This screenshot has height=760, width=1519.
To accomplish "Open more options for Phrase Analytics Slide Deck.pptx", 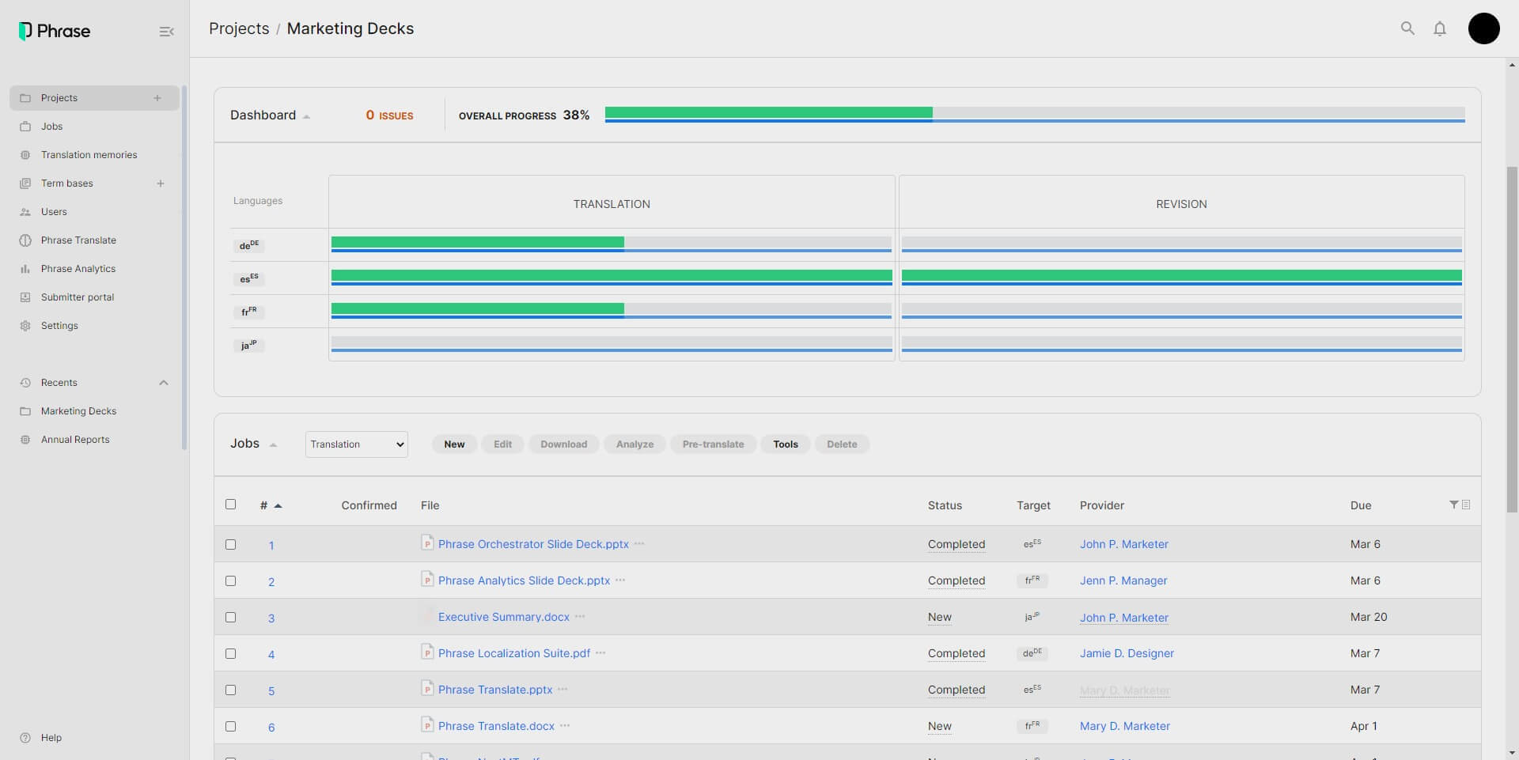I will (x=620, y=580).
